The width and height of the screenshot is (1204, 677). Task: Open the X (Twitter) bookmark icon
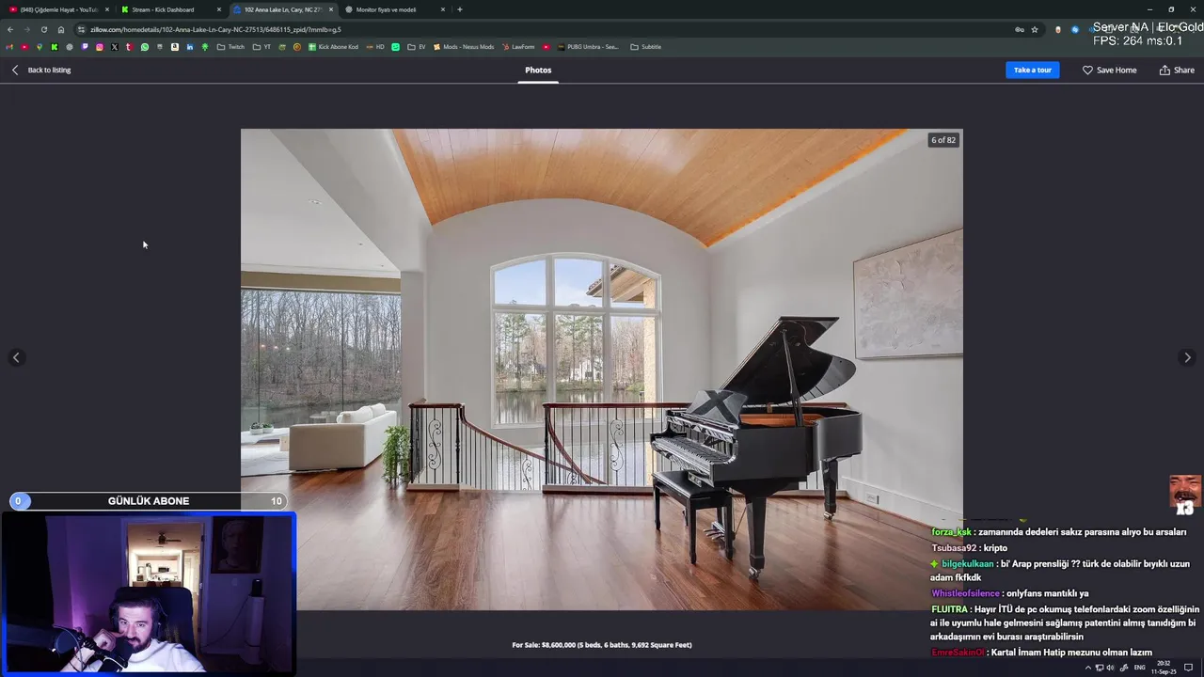click(115, 47)
